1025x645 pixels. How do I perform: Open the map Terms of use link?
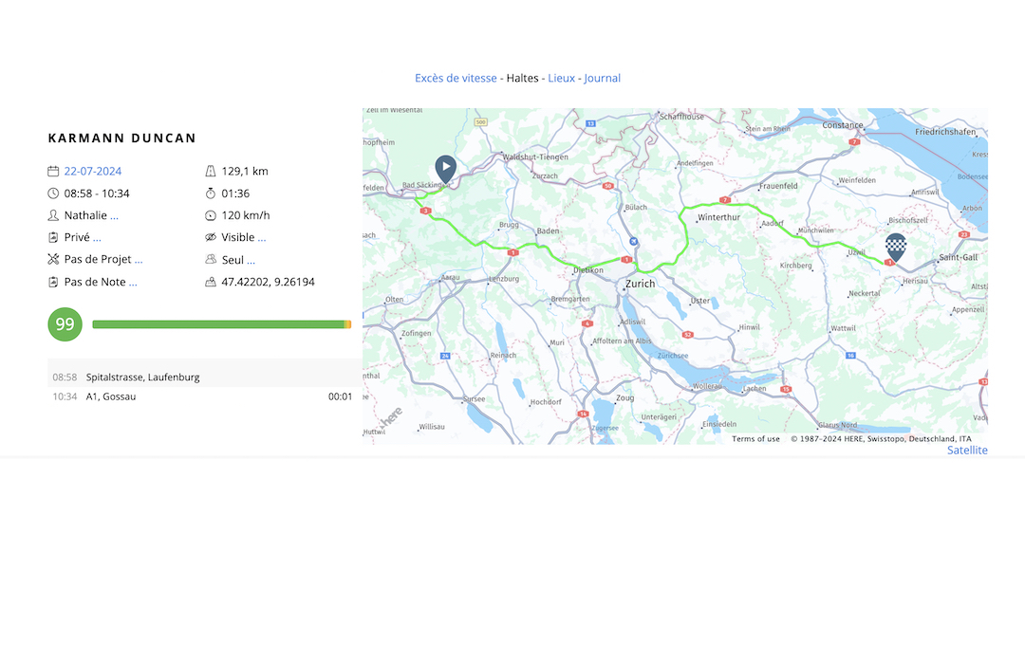click(x=755, y=439)
